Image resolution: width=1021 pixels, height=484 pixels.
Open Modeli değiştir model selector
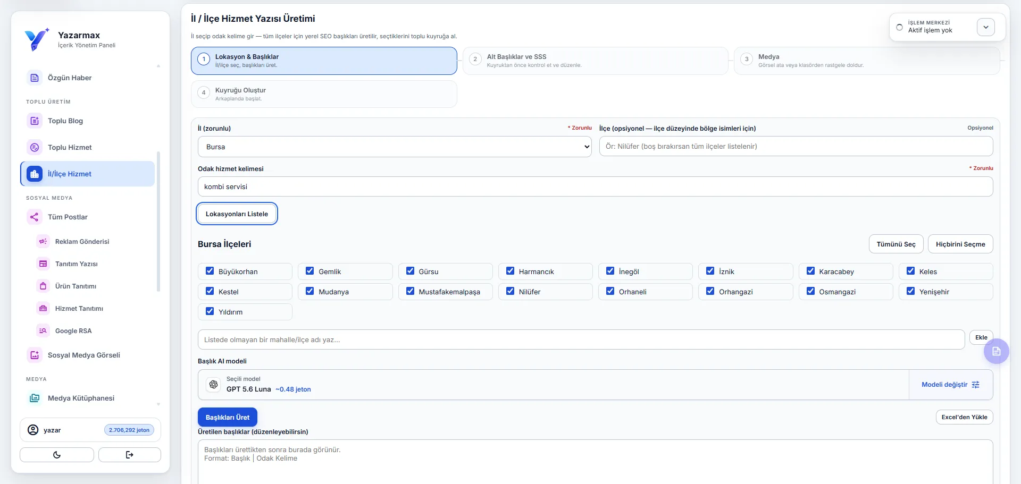click(x=950, y=385)
